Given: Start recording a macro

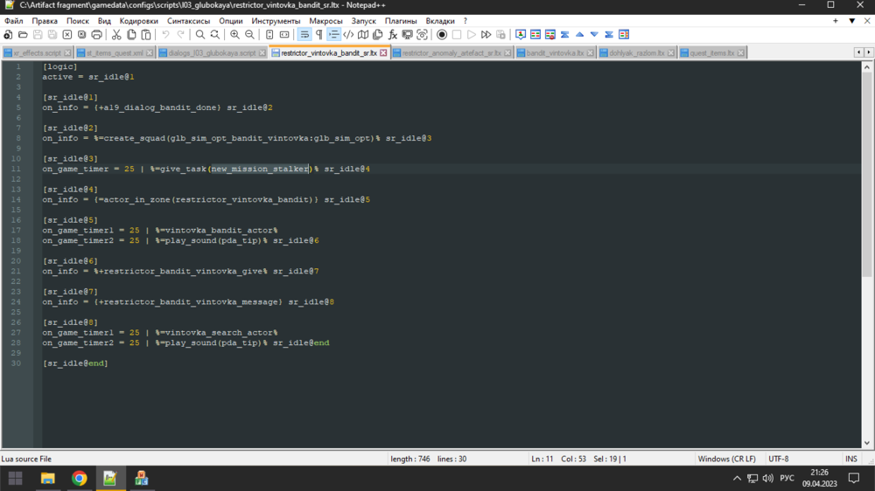Looking at the screenshot, I should [442, 35].
